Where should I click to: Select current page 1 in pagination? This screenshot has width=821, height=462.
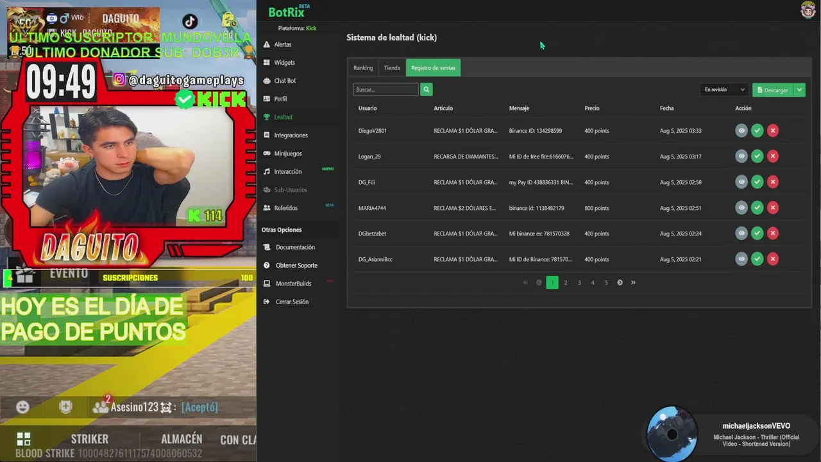coord(552,282)
